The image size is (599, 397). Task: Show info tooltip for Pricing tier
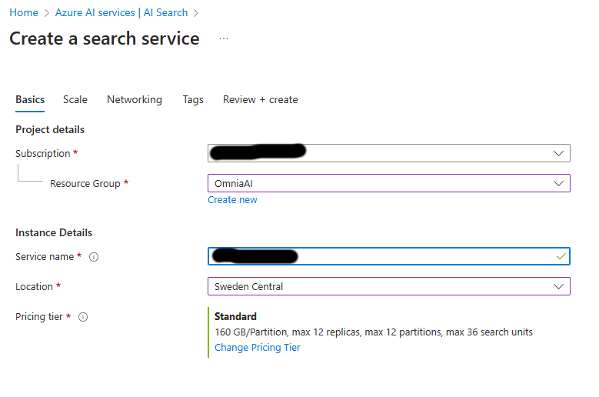83,317
